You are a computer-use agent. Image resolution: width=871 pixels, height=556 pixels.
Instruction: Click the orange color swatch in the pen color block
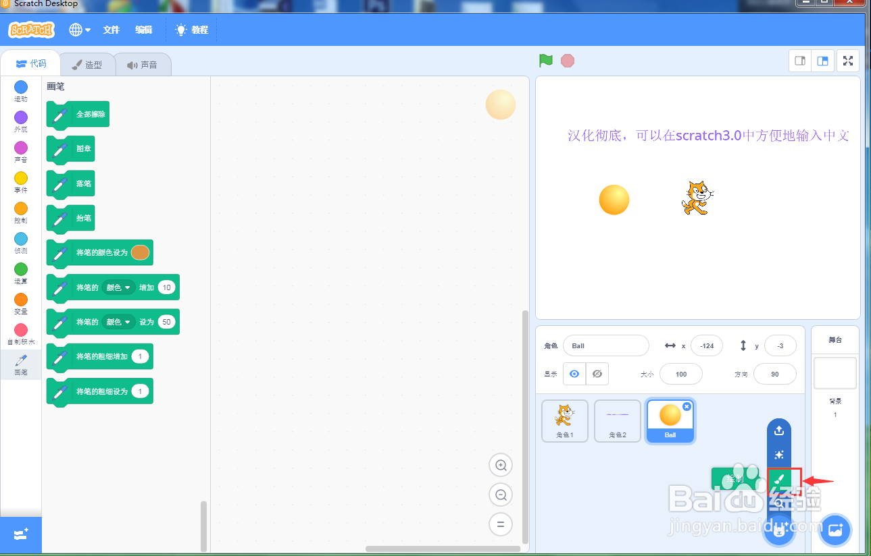click(x=139, y=252)
